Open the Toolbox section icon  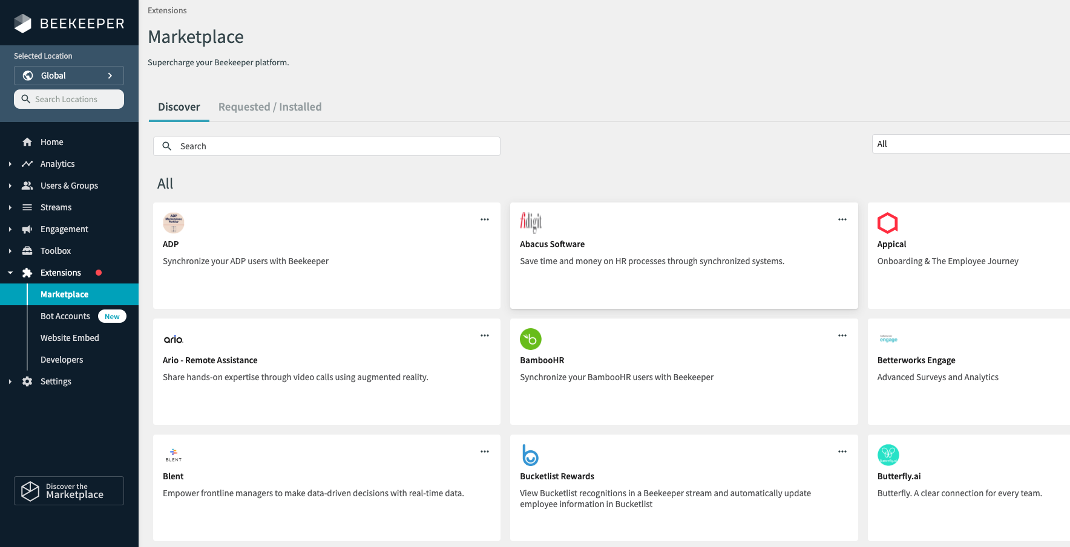pos(27,250)
